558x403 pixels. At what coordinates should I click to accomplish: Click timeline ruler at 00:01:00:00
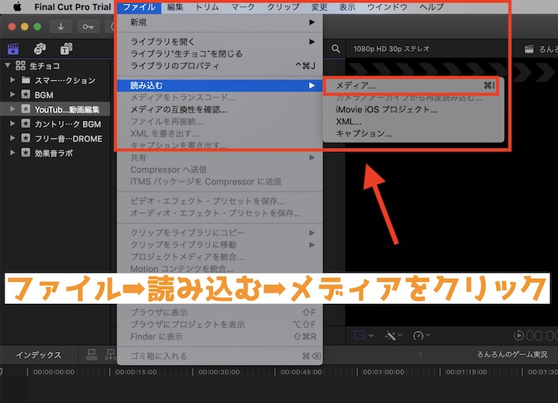tap(384, 372)
